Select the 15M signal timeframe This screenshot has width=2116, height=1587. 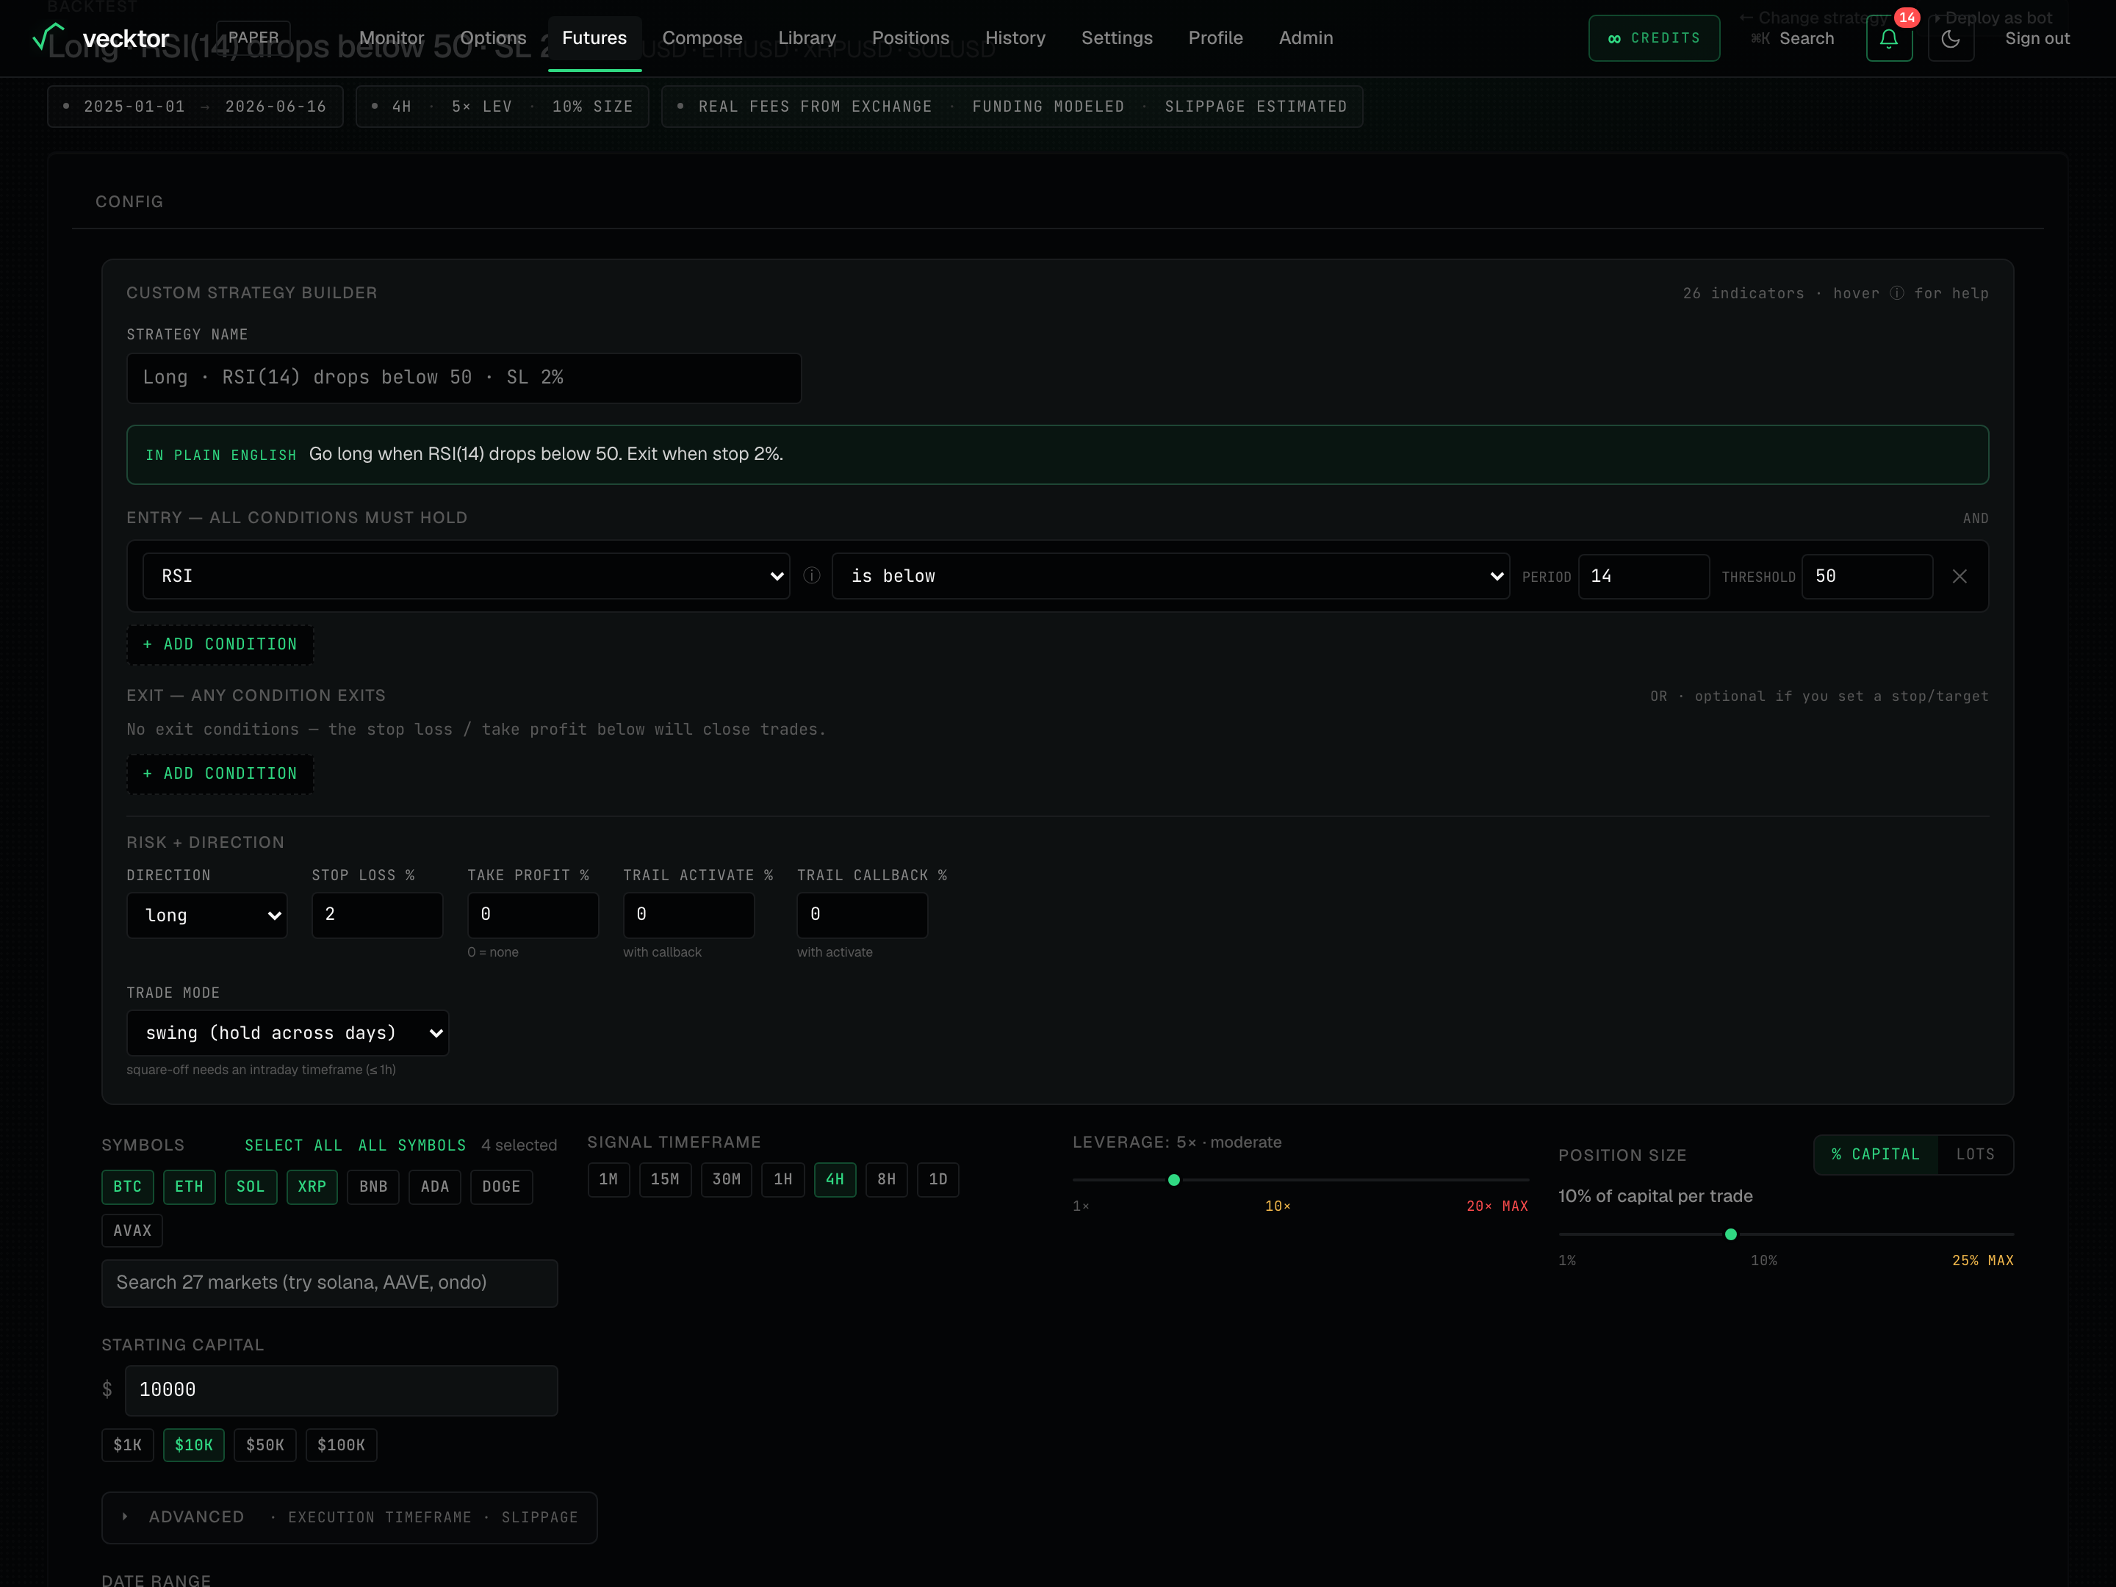665,1179
